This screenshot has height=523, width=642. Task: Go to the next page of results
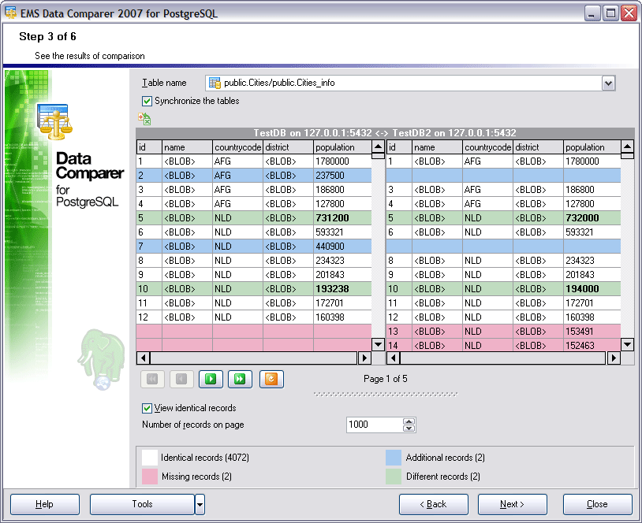[211, 379]
